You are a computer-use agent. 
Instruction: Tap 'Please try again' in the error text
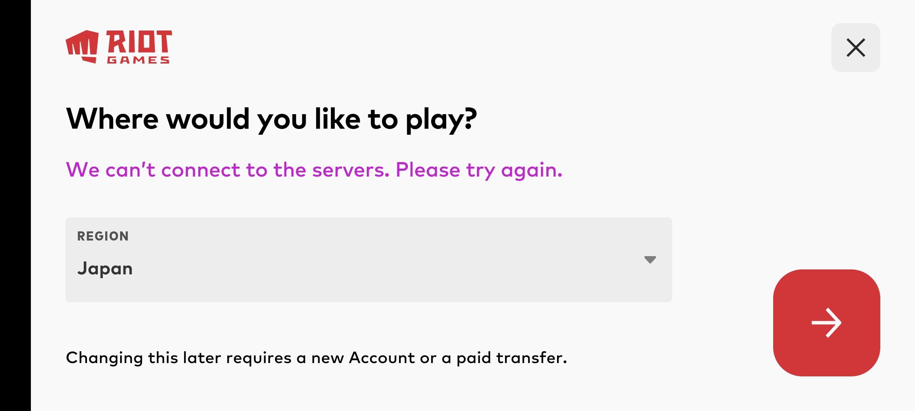pyautogui.click(x=479, y=170)
